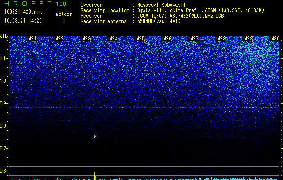Click the Ovserver field label

[x=91, y=5]
